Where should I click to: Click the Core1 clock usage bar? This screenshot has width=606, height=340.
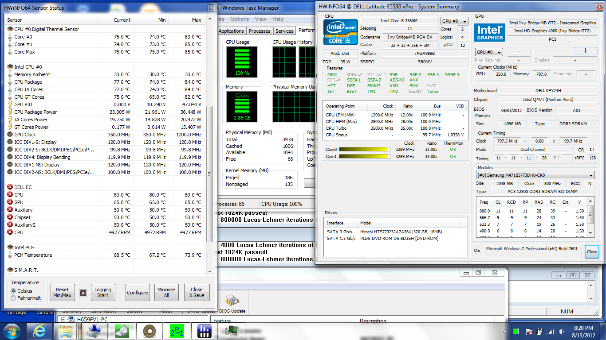364,157
